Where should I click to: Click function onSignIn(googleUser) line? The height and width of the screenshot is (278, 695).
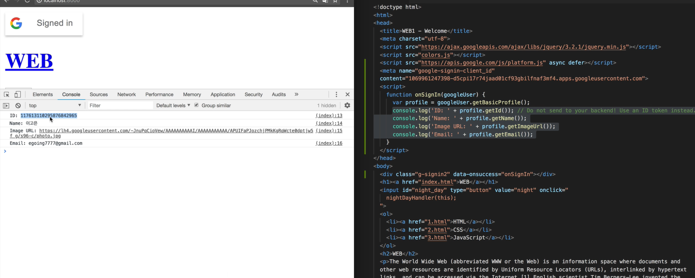pyautogui.click(x=436, y=95)
